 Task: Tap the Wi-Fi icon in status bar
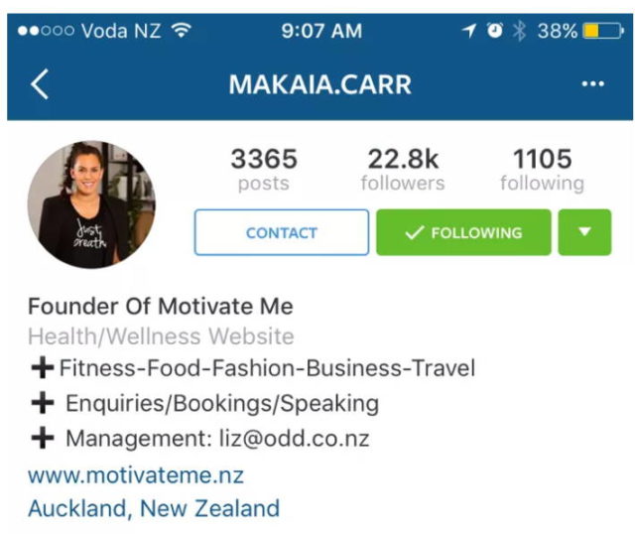click(x=181, y=31)
